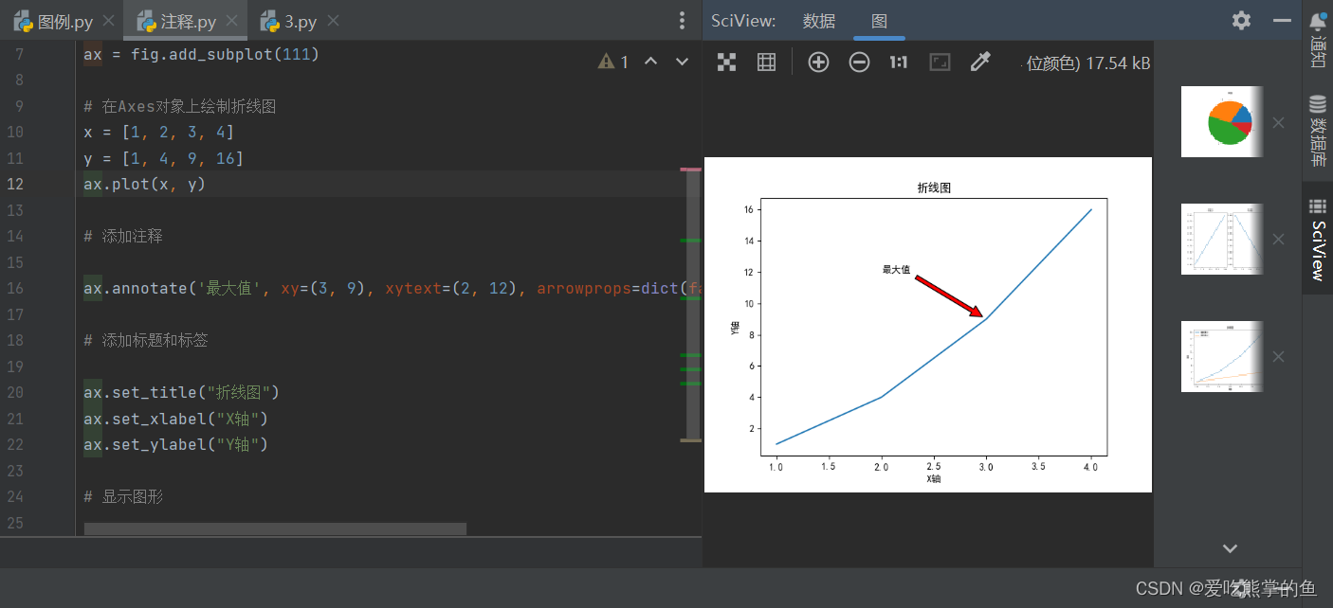Select the legend line plot thumbnail
This screenshot has width=1333, height=608.
[1222, 356]
